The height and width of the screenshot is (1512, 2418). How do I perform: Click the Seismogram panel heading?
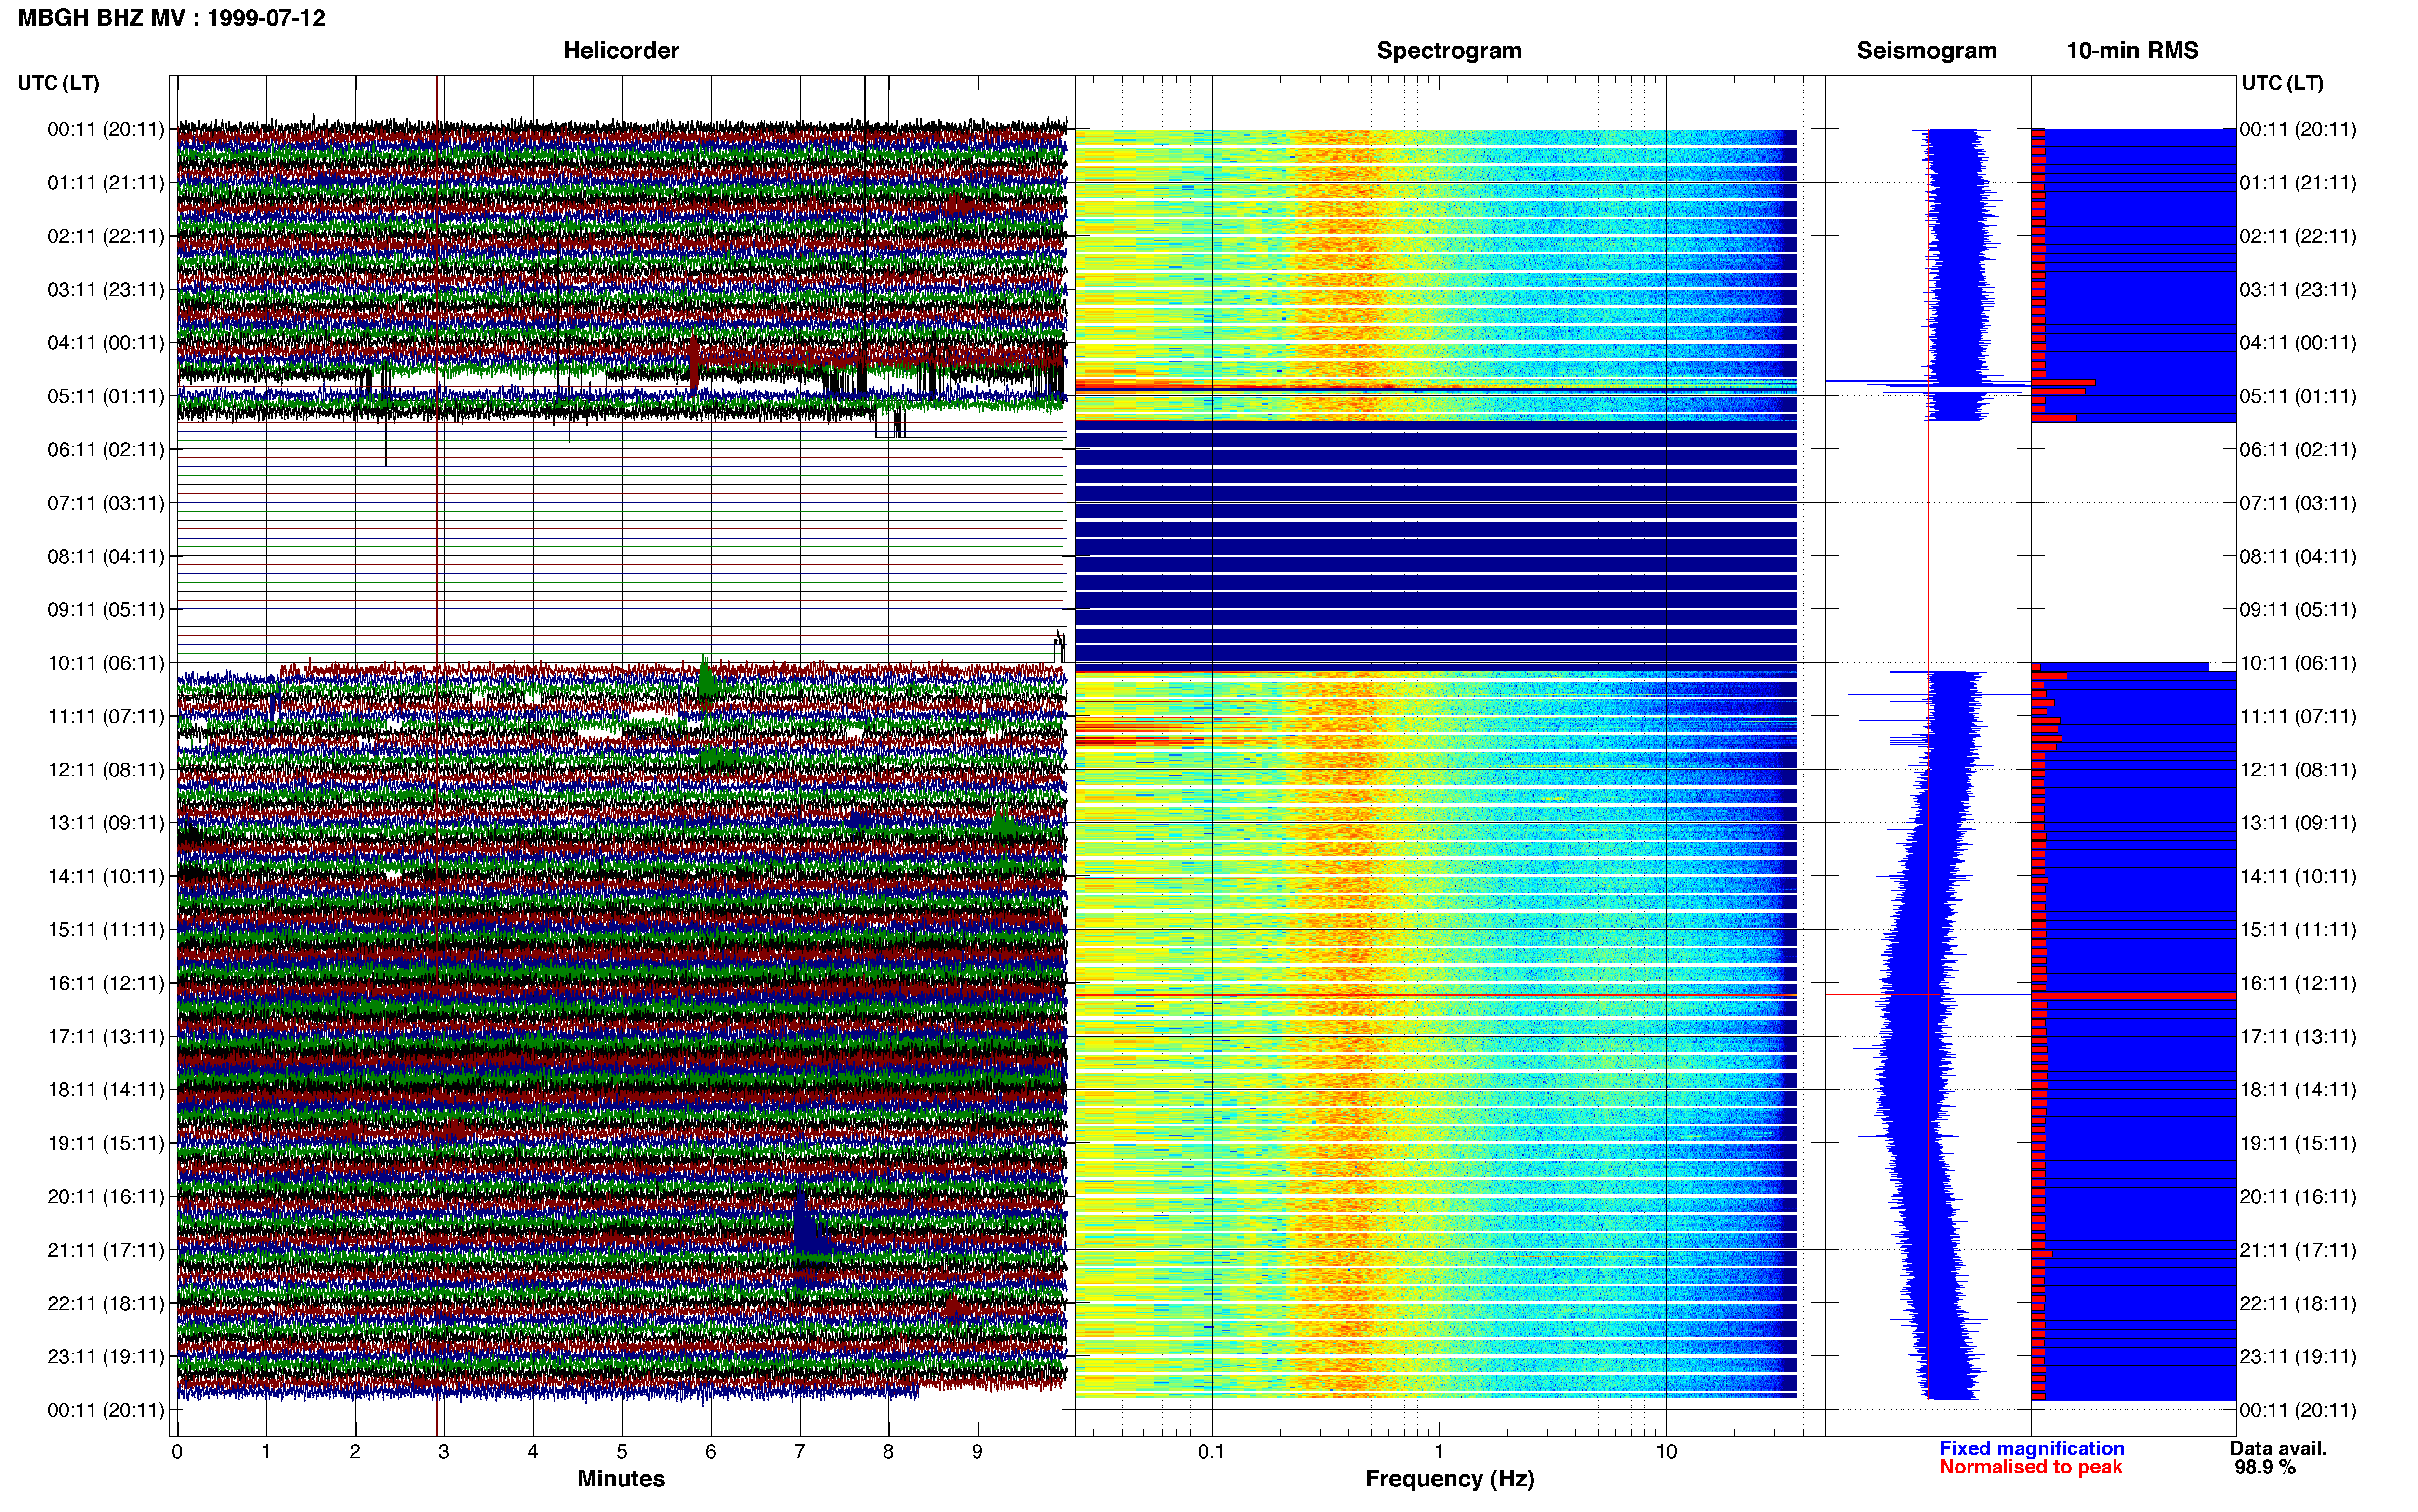click(1926, 50)
